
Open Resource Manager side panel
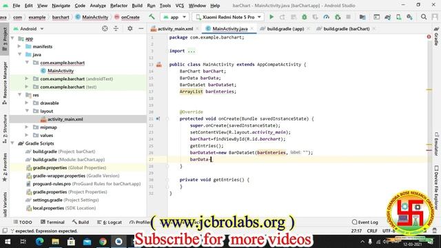(x=5, y=83)
